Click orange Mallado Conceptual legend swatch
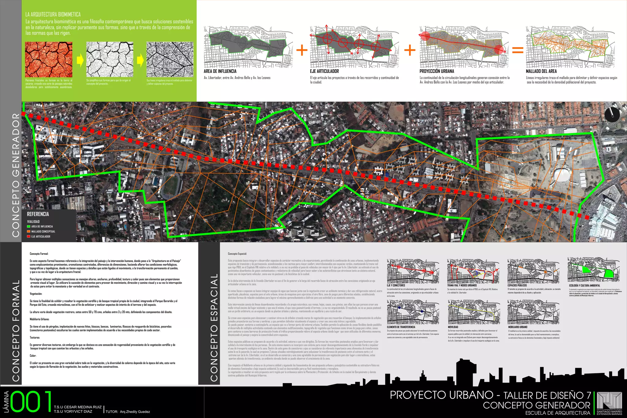The width and height of the screenshot is (627, 418). (28, 232)
